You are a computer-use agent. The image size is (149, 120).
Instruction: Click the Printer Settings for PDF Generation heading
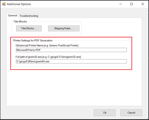point(33,40)
